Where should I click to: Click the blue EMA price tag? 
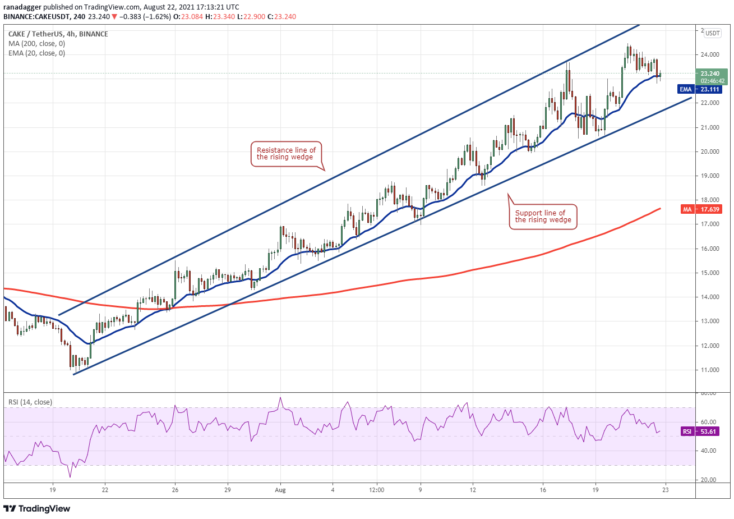[700, 89]
